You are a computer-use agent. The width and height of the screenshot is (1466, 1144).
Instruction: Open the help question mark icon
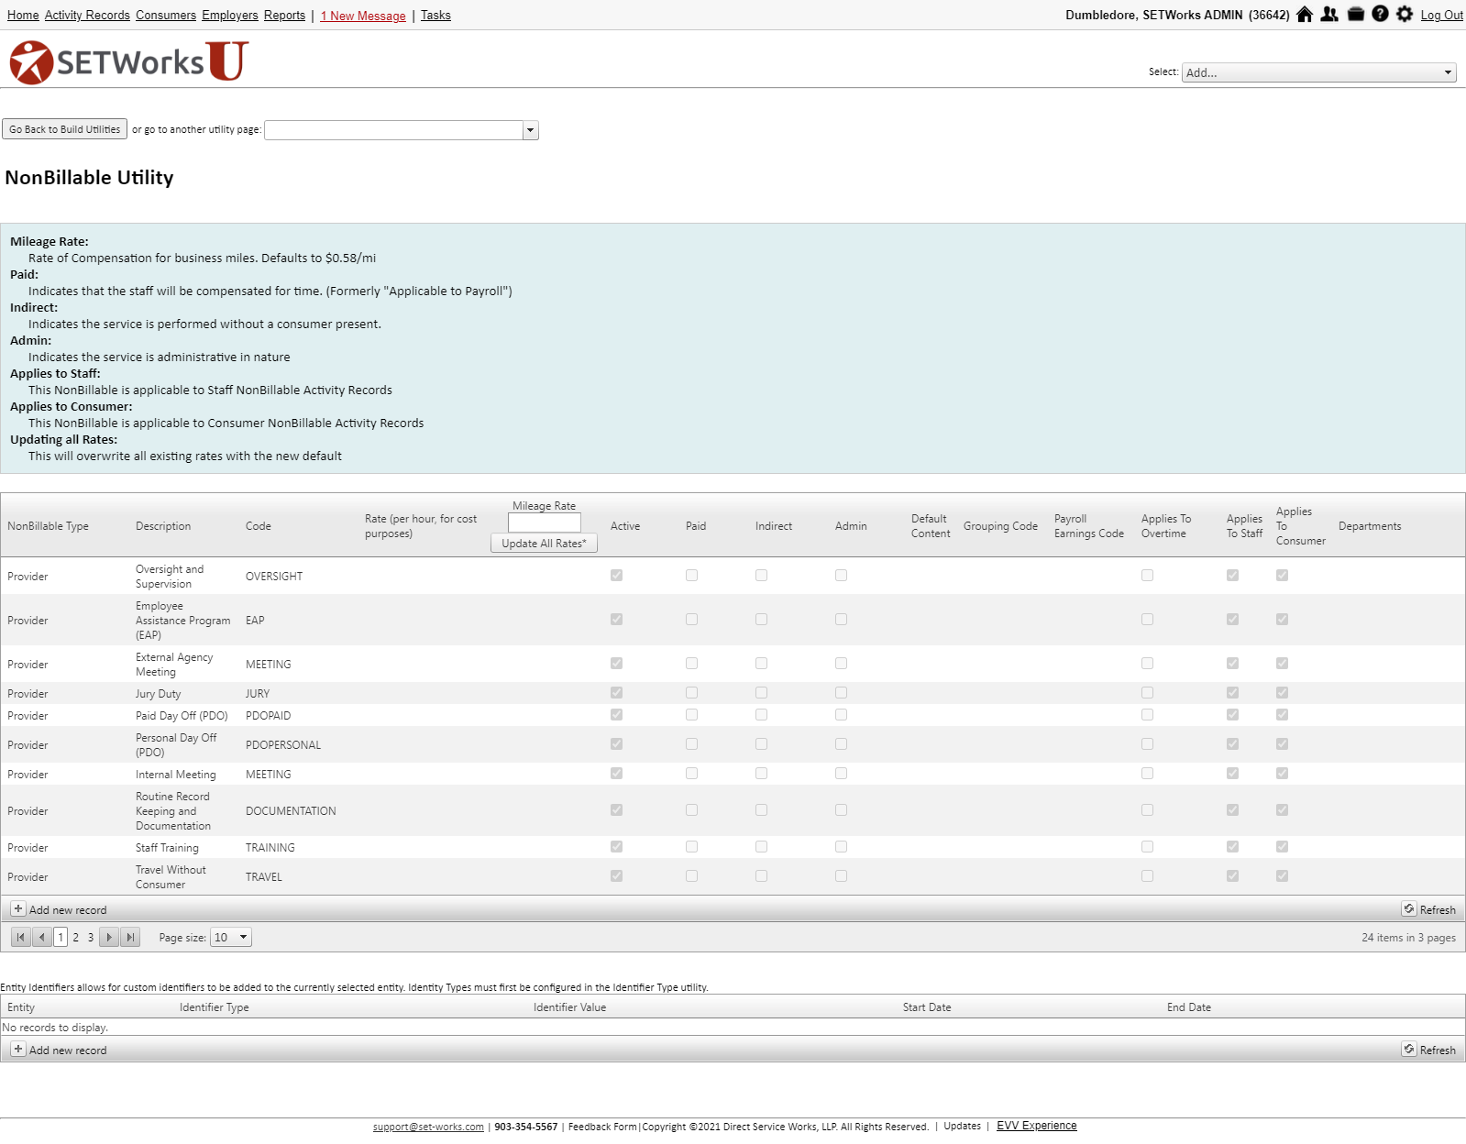(1380, 15)
